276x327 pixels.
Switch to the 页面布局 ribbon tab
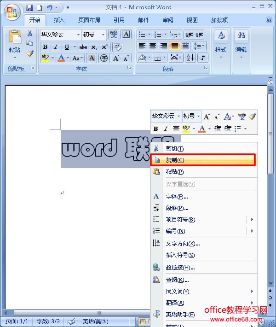pyautogui.click(x=89, y=20)
